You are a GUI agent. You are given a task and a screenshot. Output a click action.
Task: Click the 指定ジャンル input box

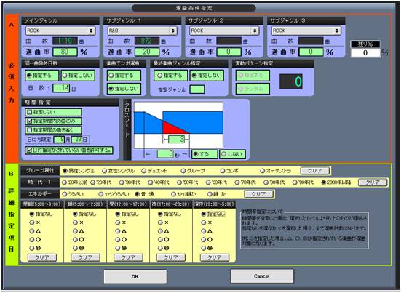[197, 89]
